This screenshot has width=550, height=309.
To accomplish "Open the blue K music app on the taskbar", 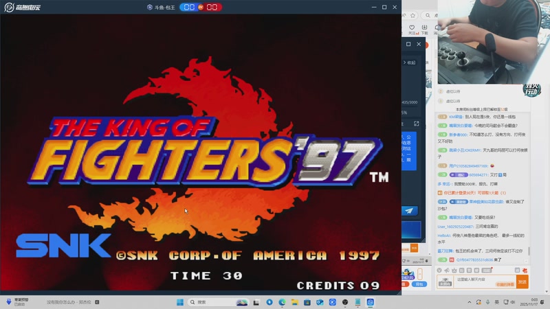I will pyautogui.click(x=333, y=302).
